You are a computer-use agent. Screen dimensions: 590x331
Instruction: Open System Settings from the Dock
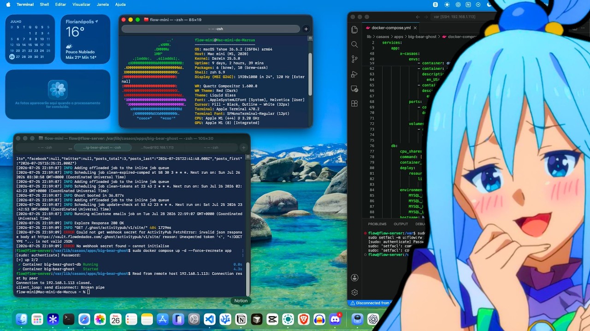[x=194, y=319]
